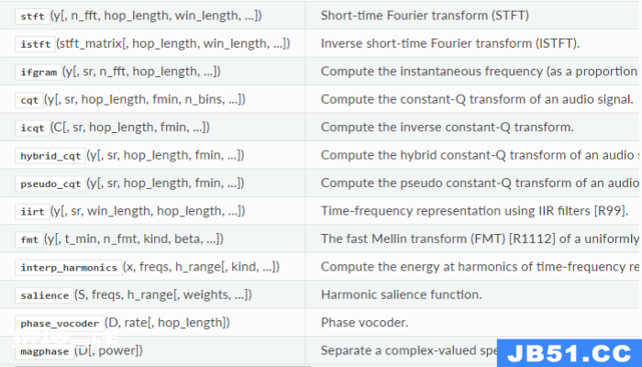The height and width of the screenshot is (367, 642).
Task: Click the Short-time Fourier transform description
Action: tap(425, 16)
